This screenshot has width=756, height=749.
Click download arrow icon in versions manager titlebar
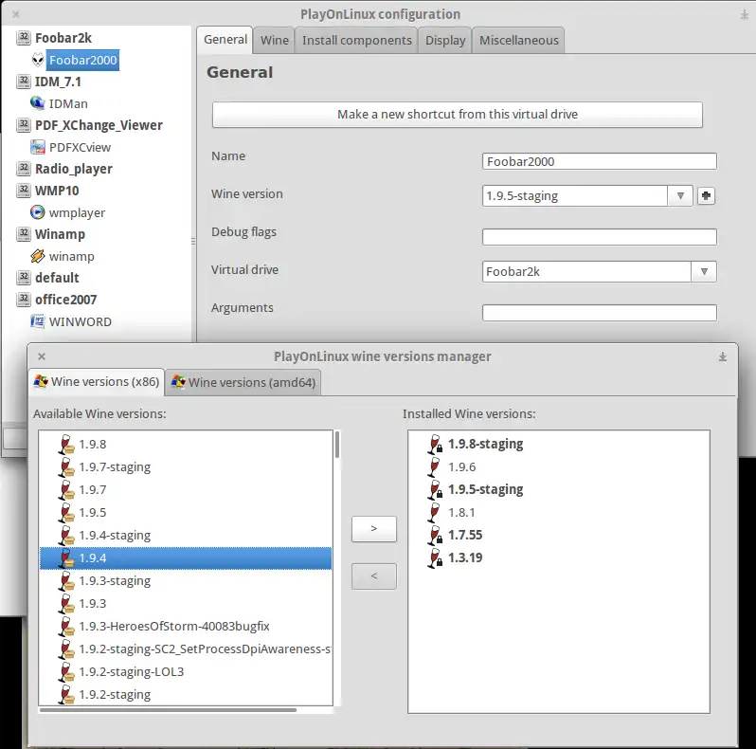(x=722, y=356)
